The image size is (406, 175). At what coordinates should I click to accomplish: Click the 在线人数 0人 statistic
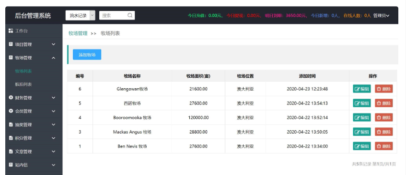357,15
